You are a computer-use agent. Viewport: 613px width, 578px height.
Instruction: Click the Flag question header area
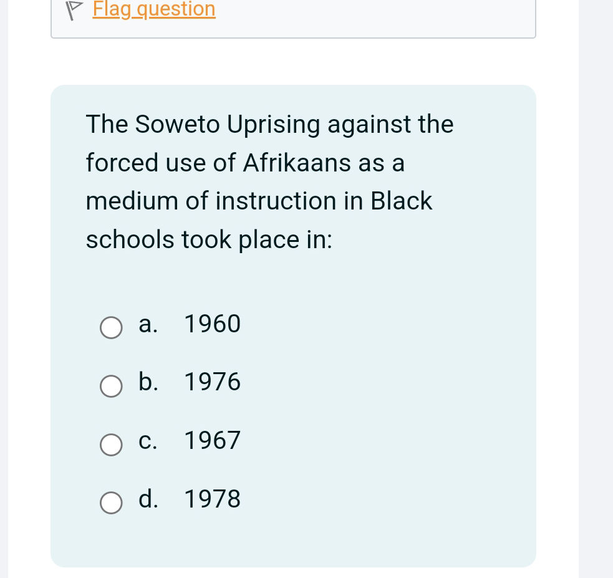(293, 19)
